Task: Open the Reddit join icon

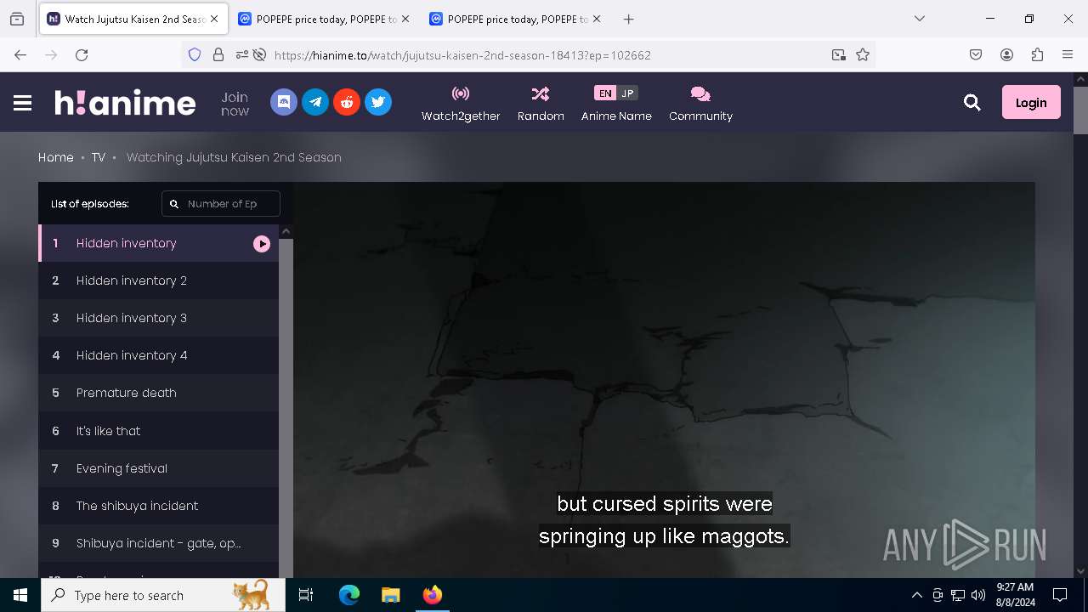Action: (x=347, y=102)
